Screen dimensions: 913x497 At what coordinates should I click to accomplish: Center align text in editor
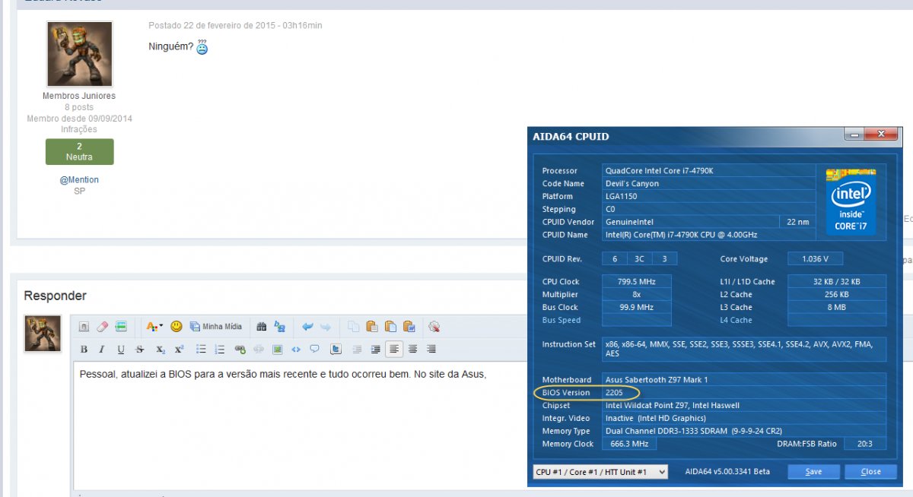(x=412, y=350)
